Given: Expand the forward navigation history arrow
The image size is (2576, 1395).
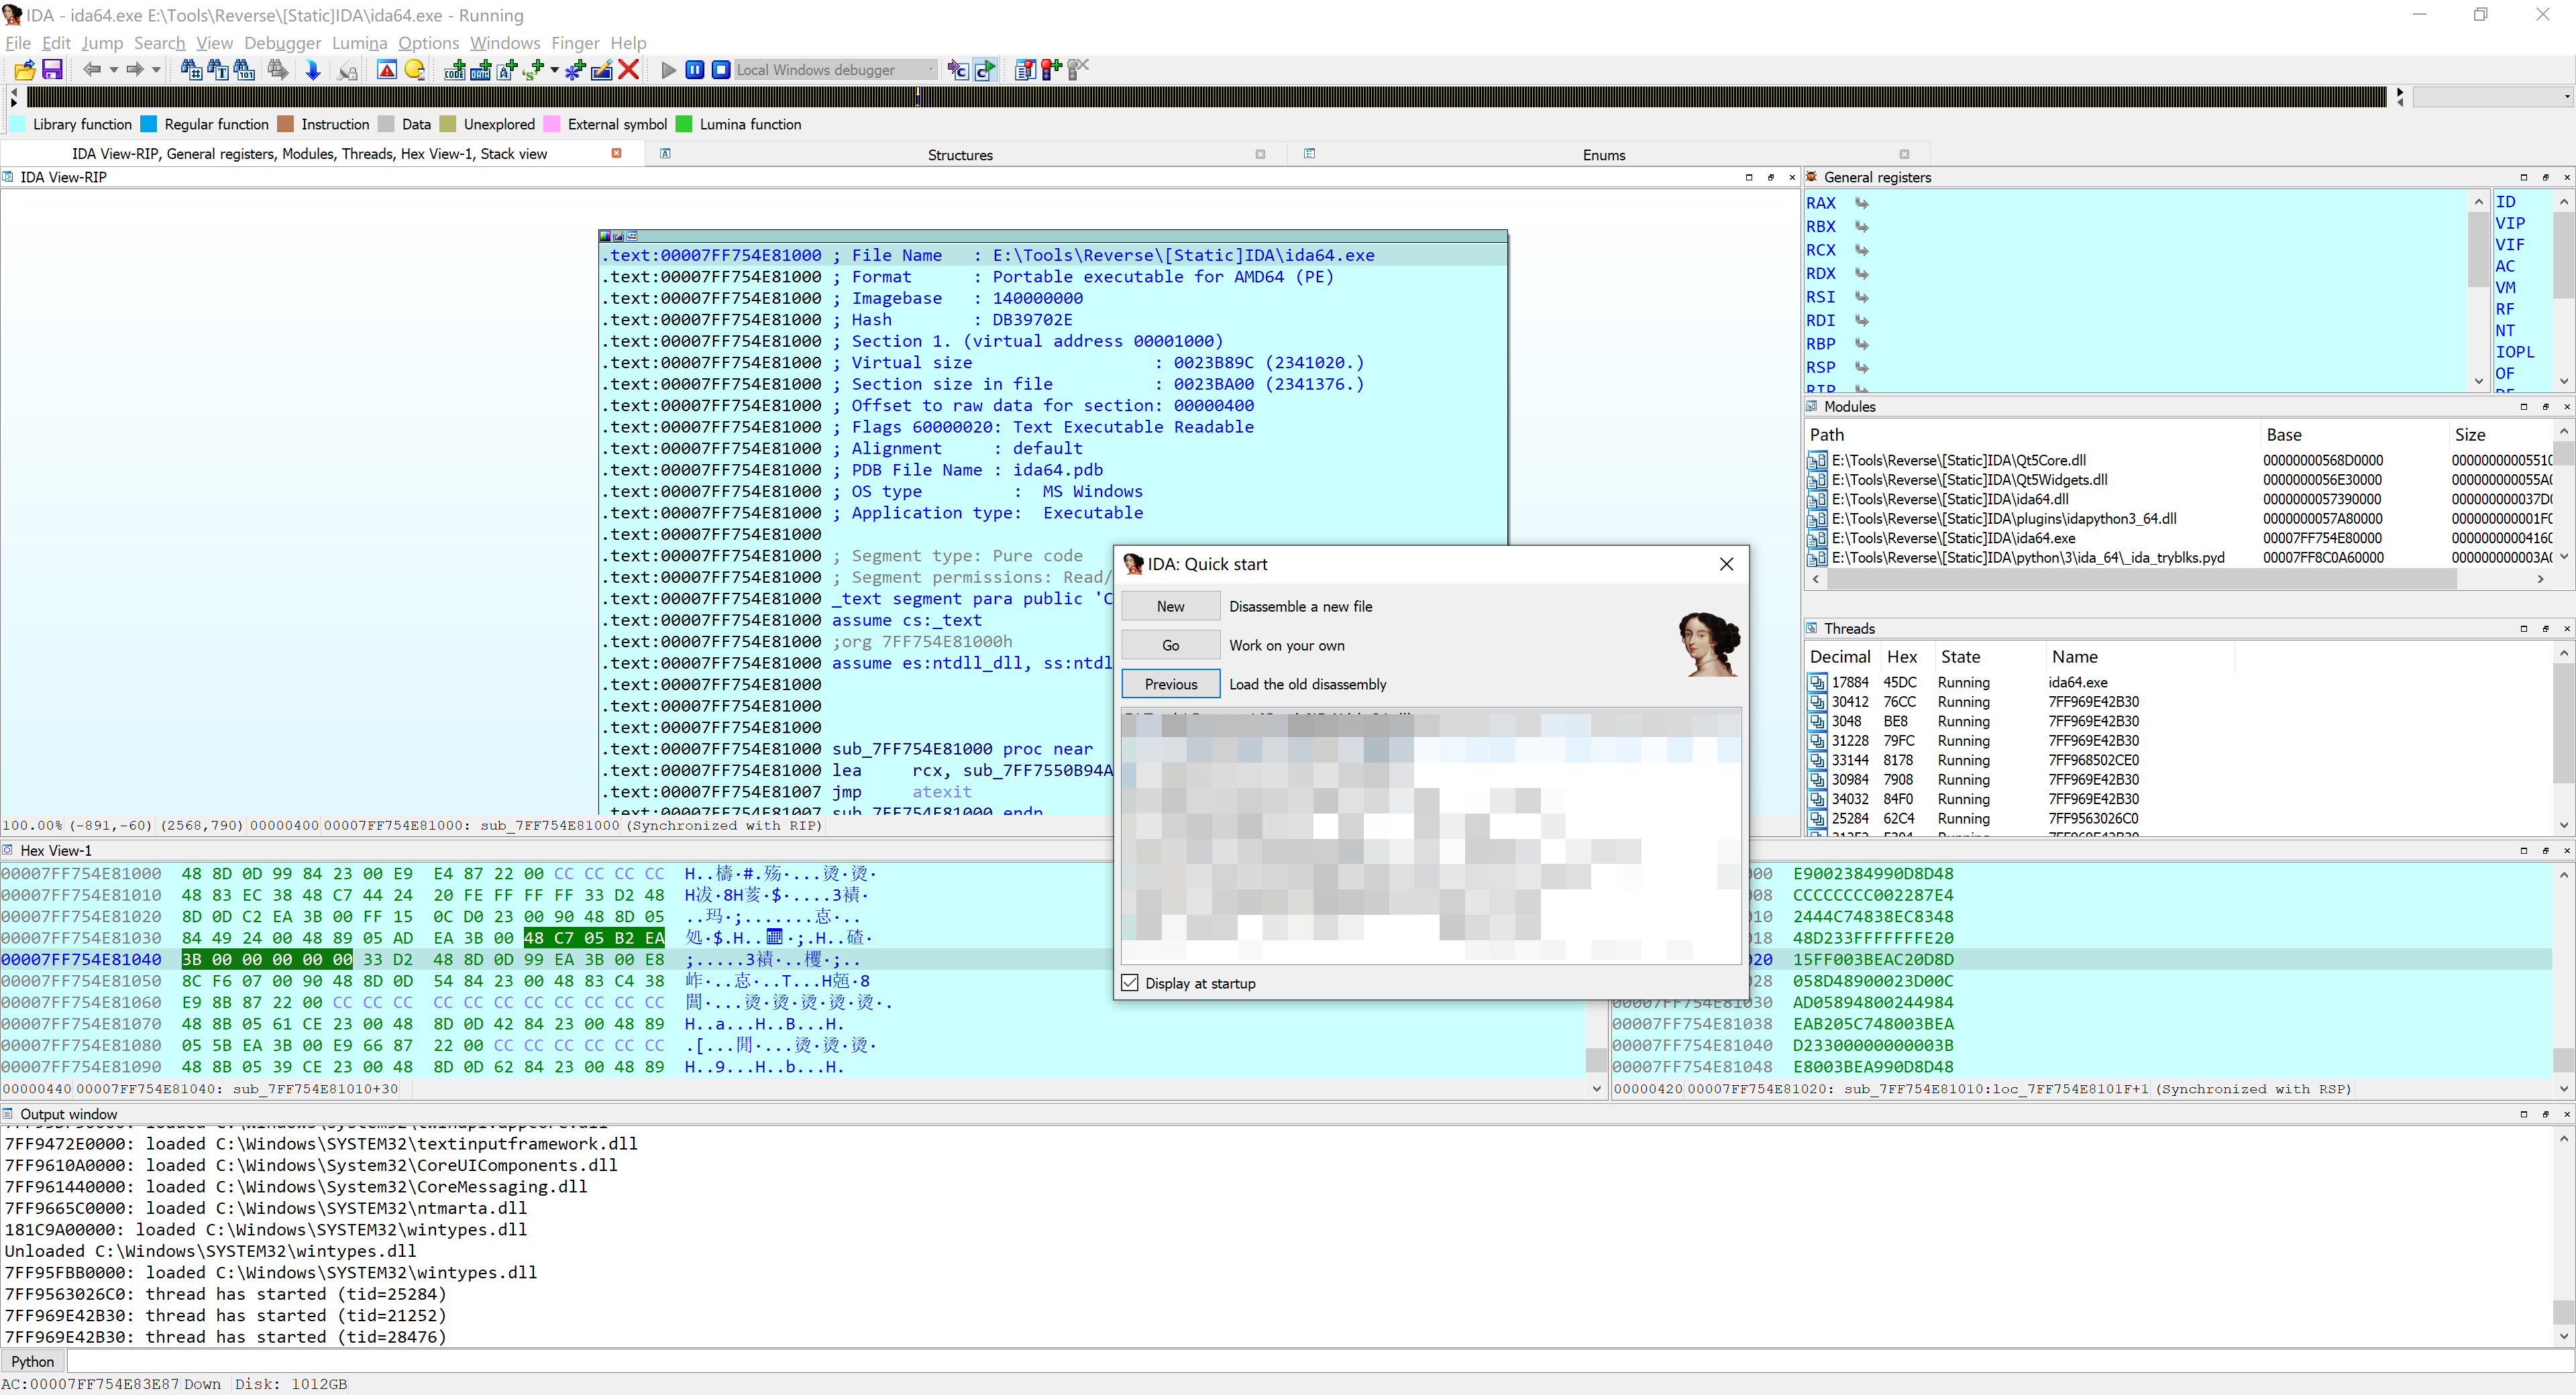Looking at the screenshot, I should 156,70.
